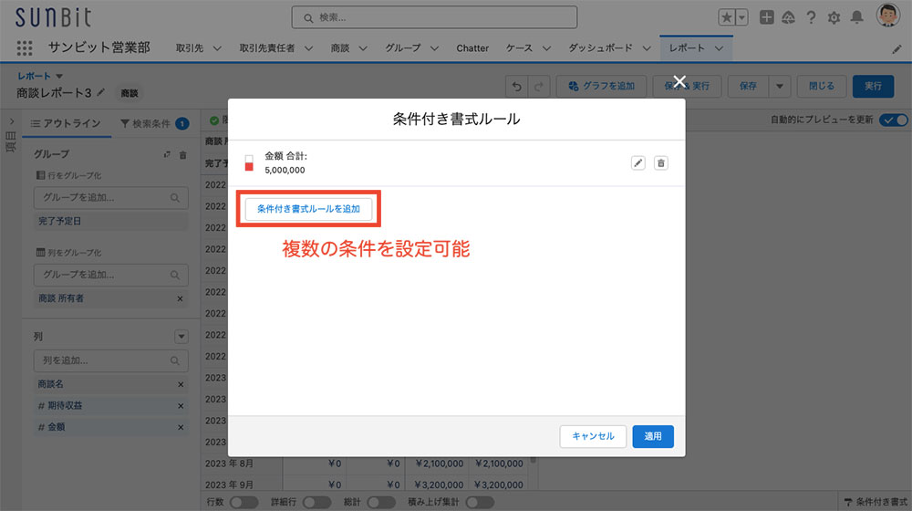Click the キャンセル button

pos(593,436)
